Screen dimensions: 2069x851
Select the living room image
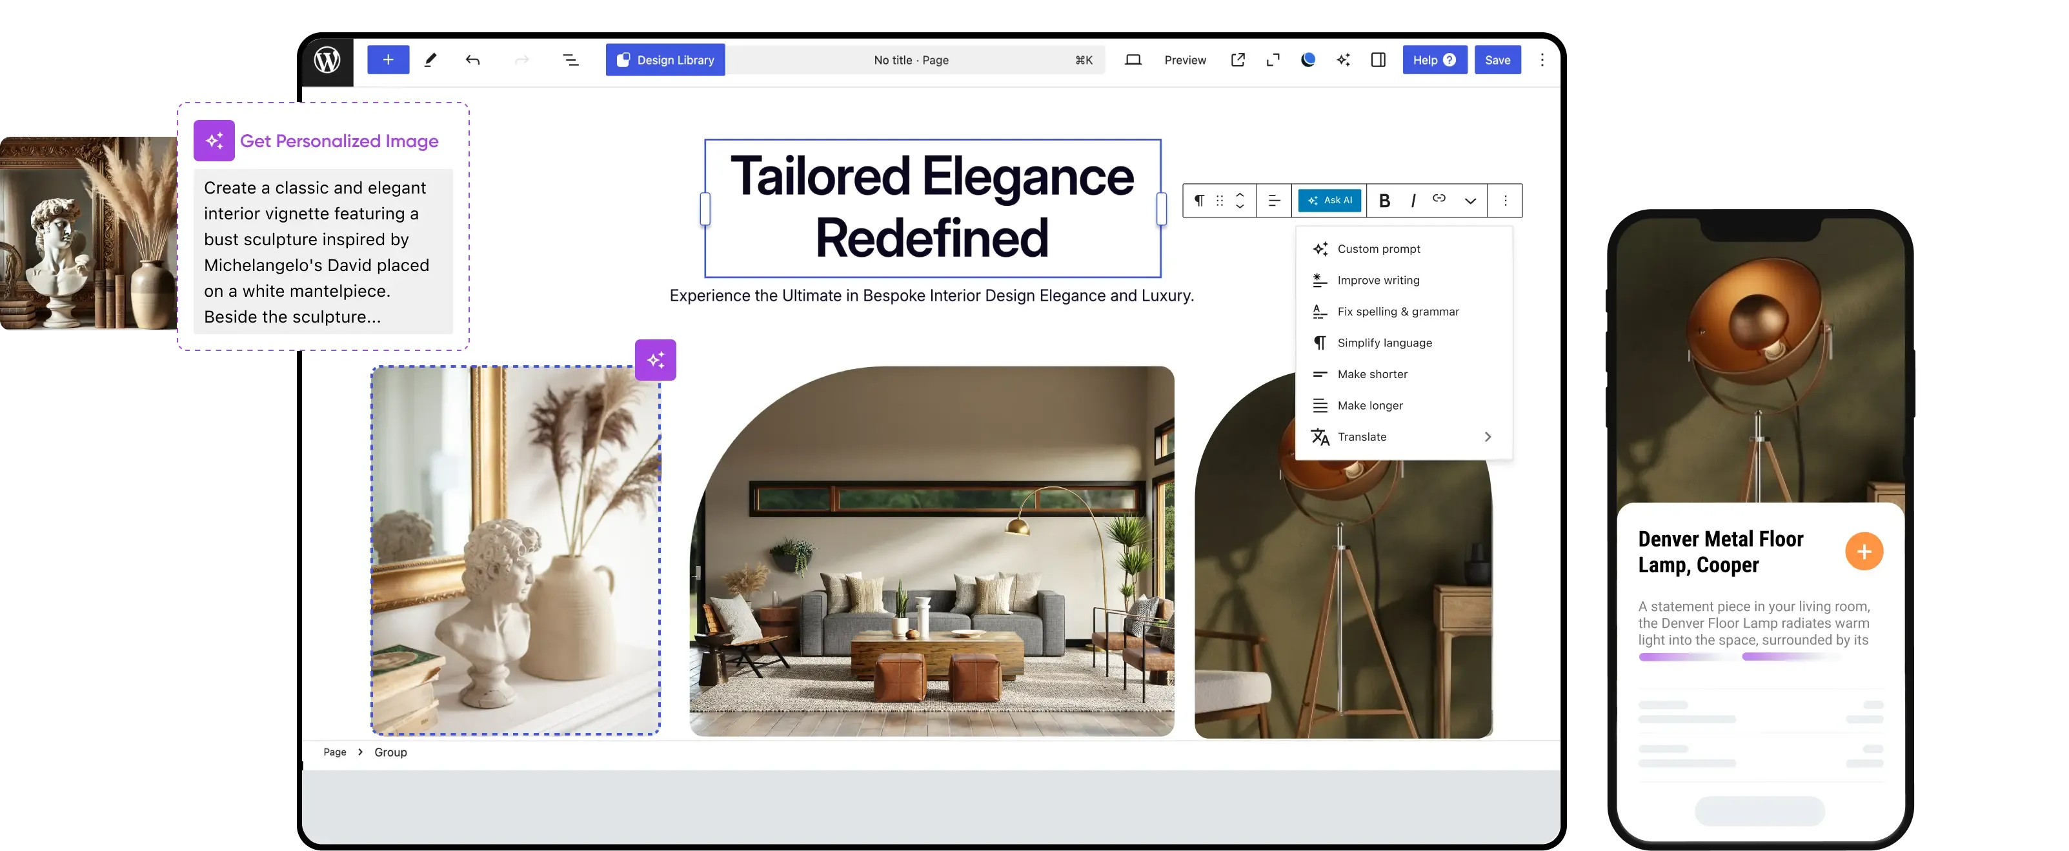tap(932, 552)
